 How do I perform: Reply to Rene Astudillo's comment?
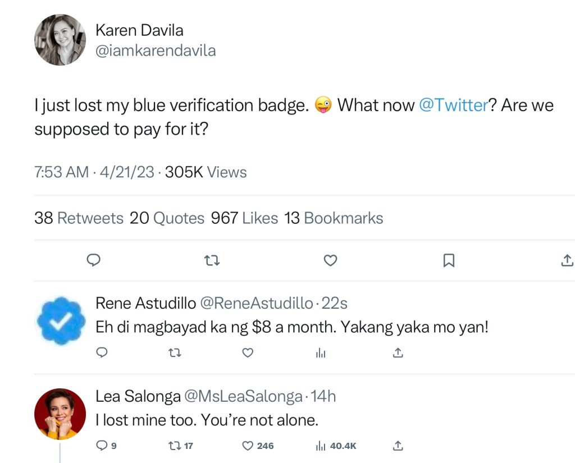point(102,352)
